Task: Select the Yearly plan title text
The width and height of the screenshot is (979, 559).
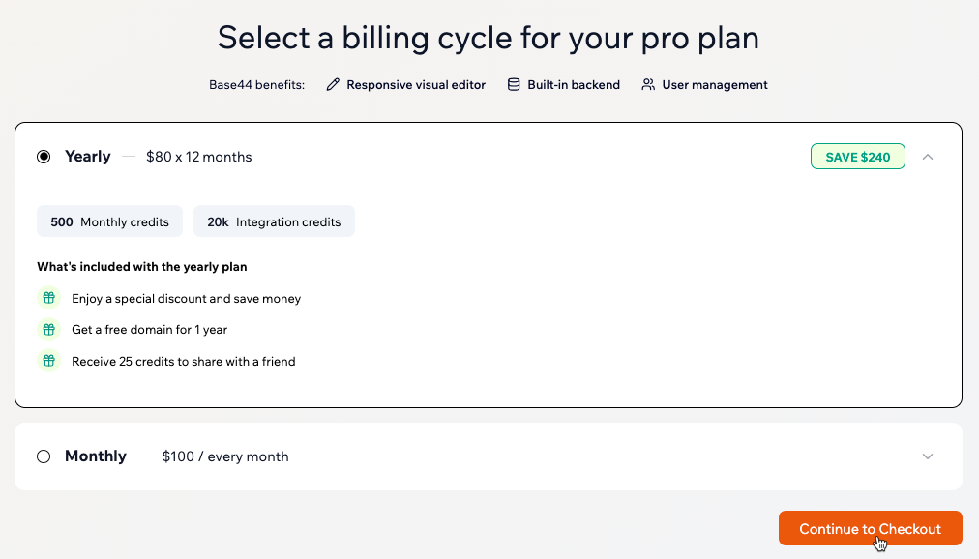Action: (x=87, y=156)
